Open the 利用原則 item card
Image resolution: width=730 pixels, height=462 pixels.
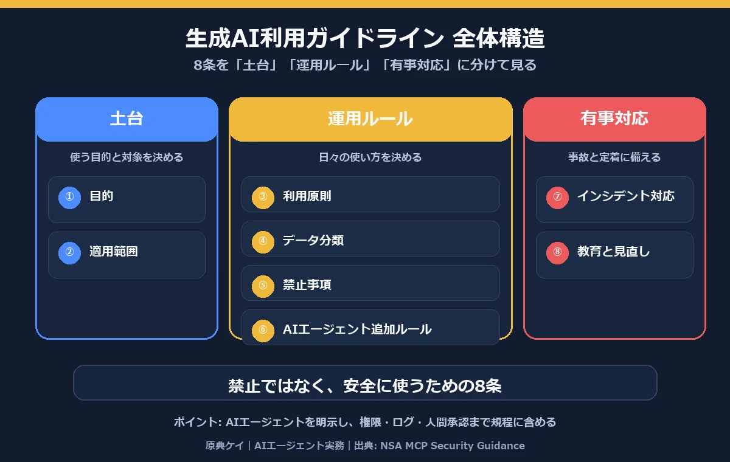[370, 194]
